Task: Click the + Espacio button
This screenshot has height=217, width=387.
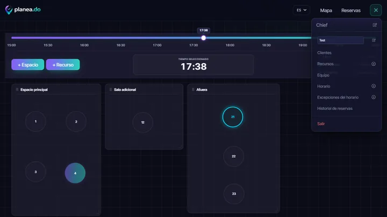Action: [x=27, y=65]
